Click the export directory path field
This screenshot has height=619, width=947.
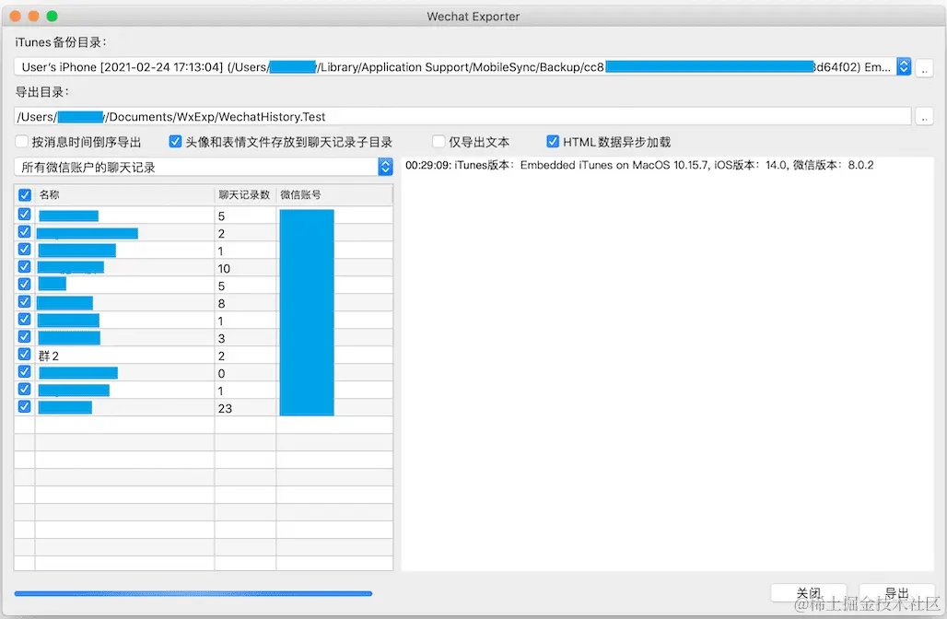point(462,117)
